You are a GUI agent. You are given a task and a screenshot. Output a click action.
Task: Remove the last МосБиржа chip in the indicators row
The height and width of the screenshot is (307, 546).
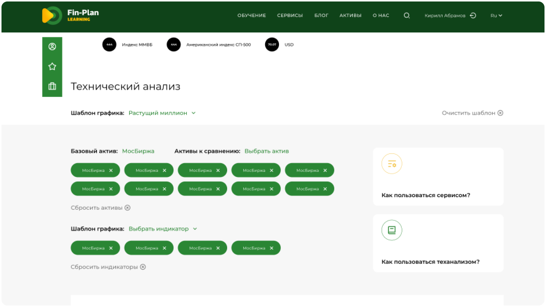click(x=272, y=248)
